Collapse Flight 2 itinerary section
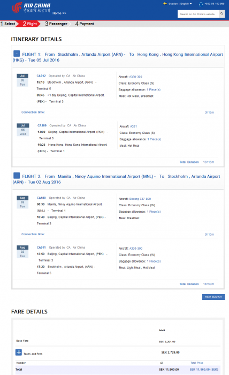229x375 pixels. (x=17, y=176)
